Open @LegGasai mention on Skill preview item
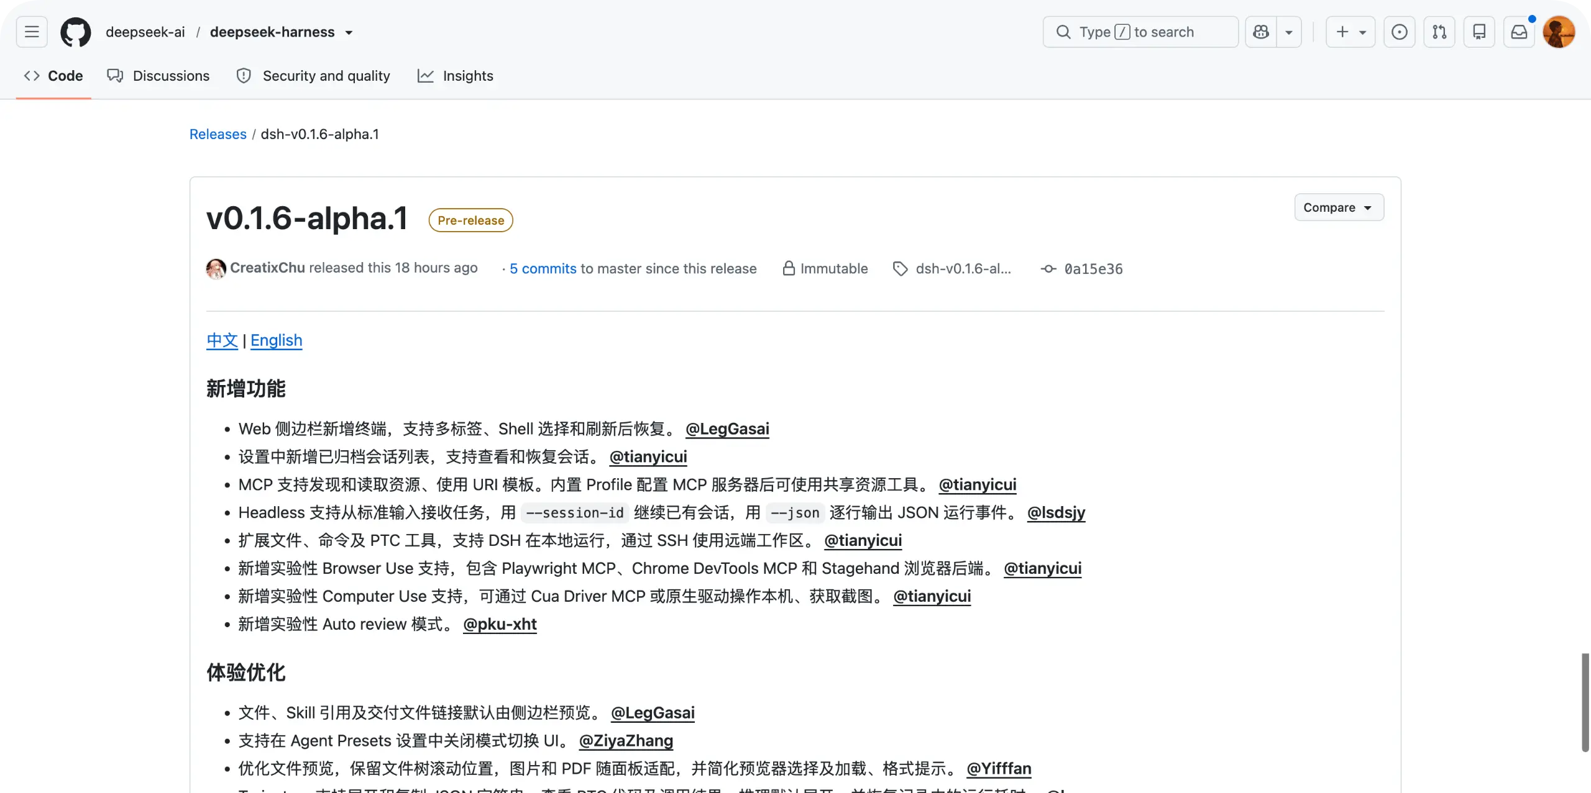Viewport: 1591px width, 793px height. (653, 713)
